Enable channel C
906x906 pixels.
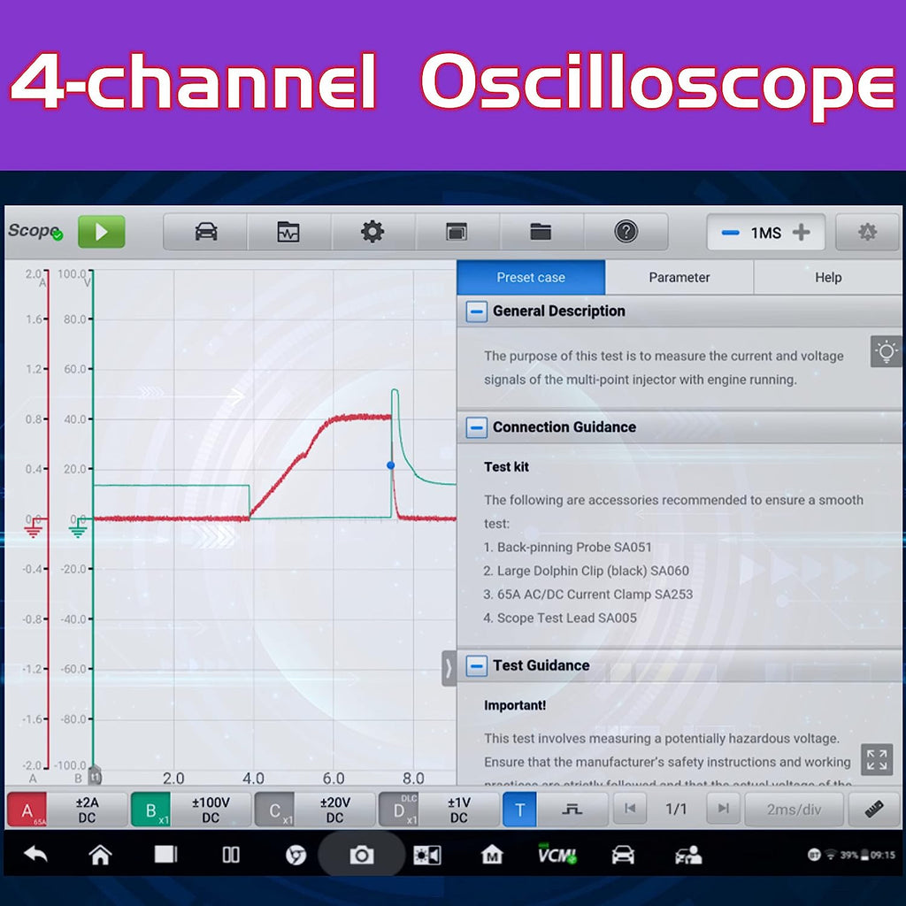(x=275, y=810)
